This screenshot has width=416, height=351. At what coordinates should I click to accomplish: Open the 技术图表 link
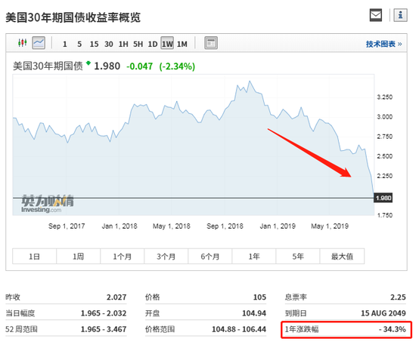pyautogui.click(x=384, y=44)
